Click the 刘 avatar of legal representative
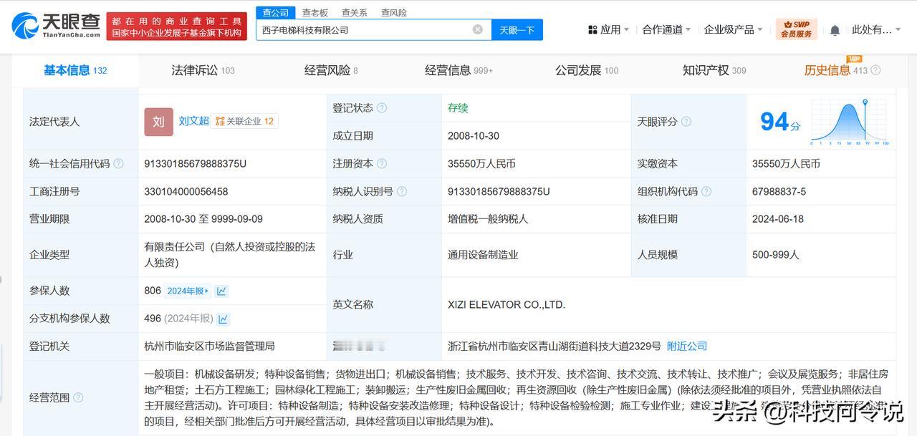917x436 pixels. tap(158, 122)
